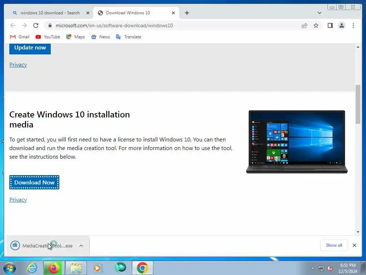Show hidden system tray icons
Image resolution: width=366 pixels, height=275 pixels.
(x=312, y=269)
